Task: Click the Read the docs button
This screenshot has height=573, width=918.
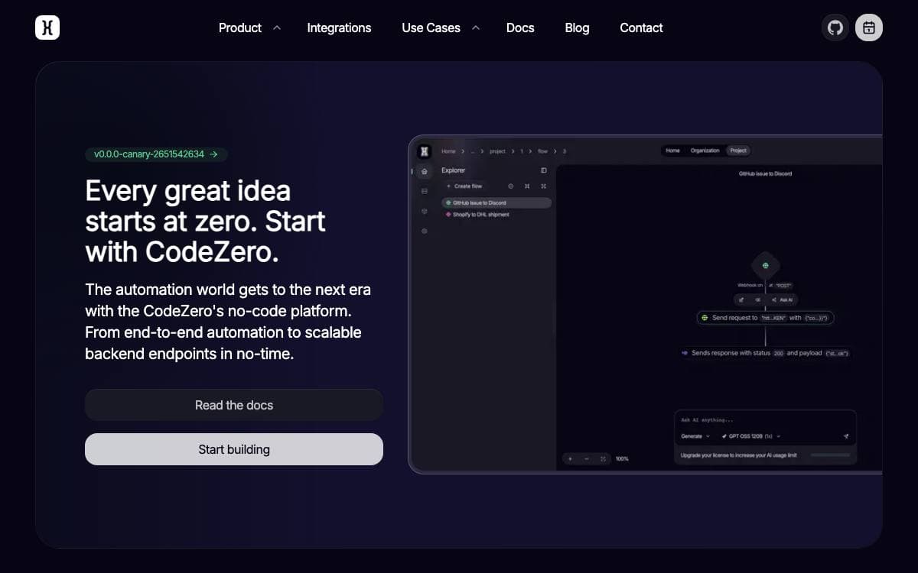Action: (234, 405)
